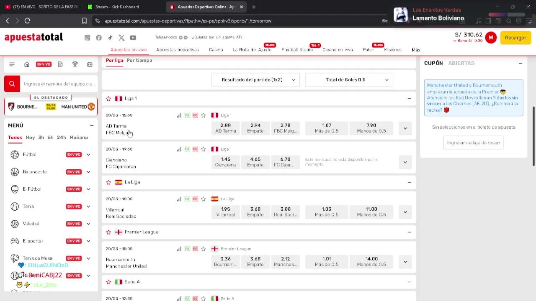The width and height of the screenshot is (536, 301).
Task: Open the calendar icon in sidebar toolbar
Action: (90, 64)
